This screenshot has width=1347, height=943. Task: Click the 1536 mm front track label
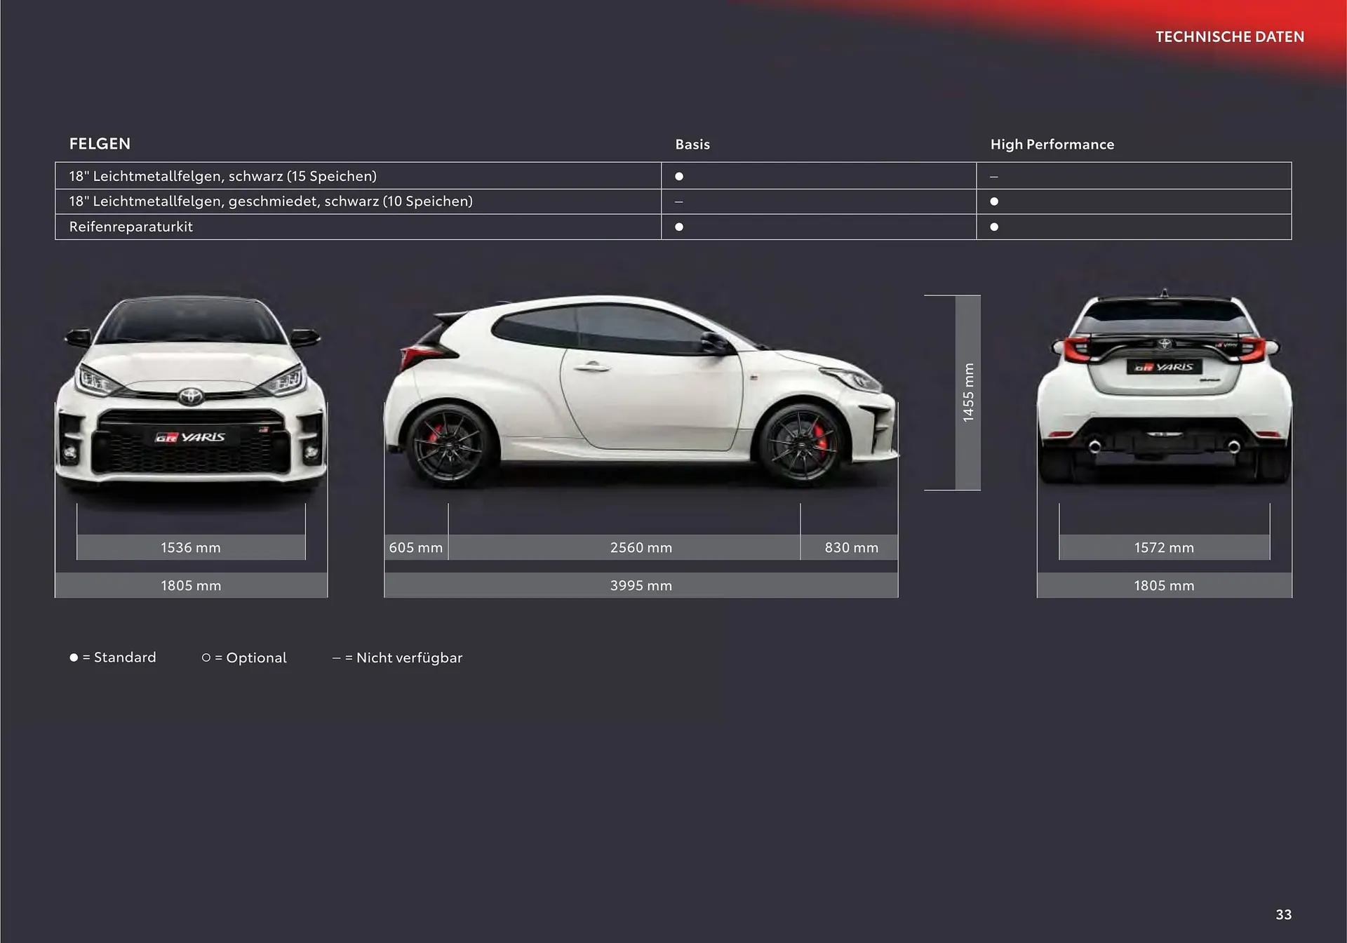[191, 547]
